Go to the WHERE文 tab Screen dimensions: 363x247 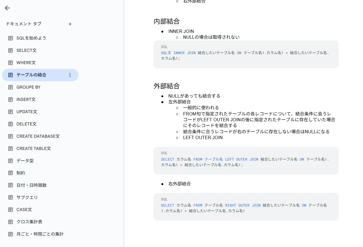tap(40, 63)
